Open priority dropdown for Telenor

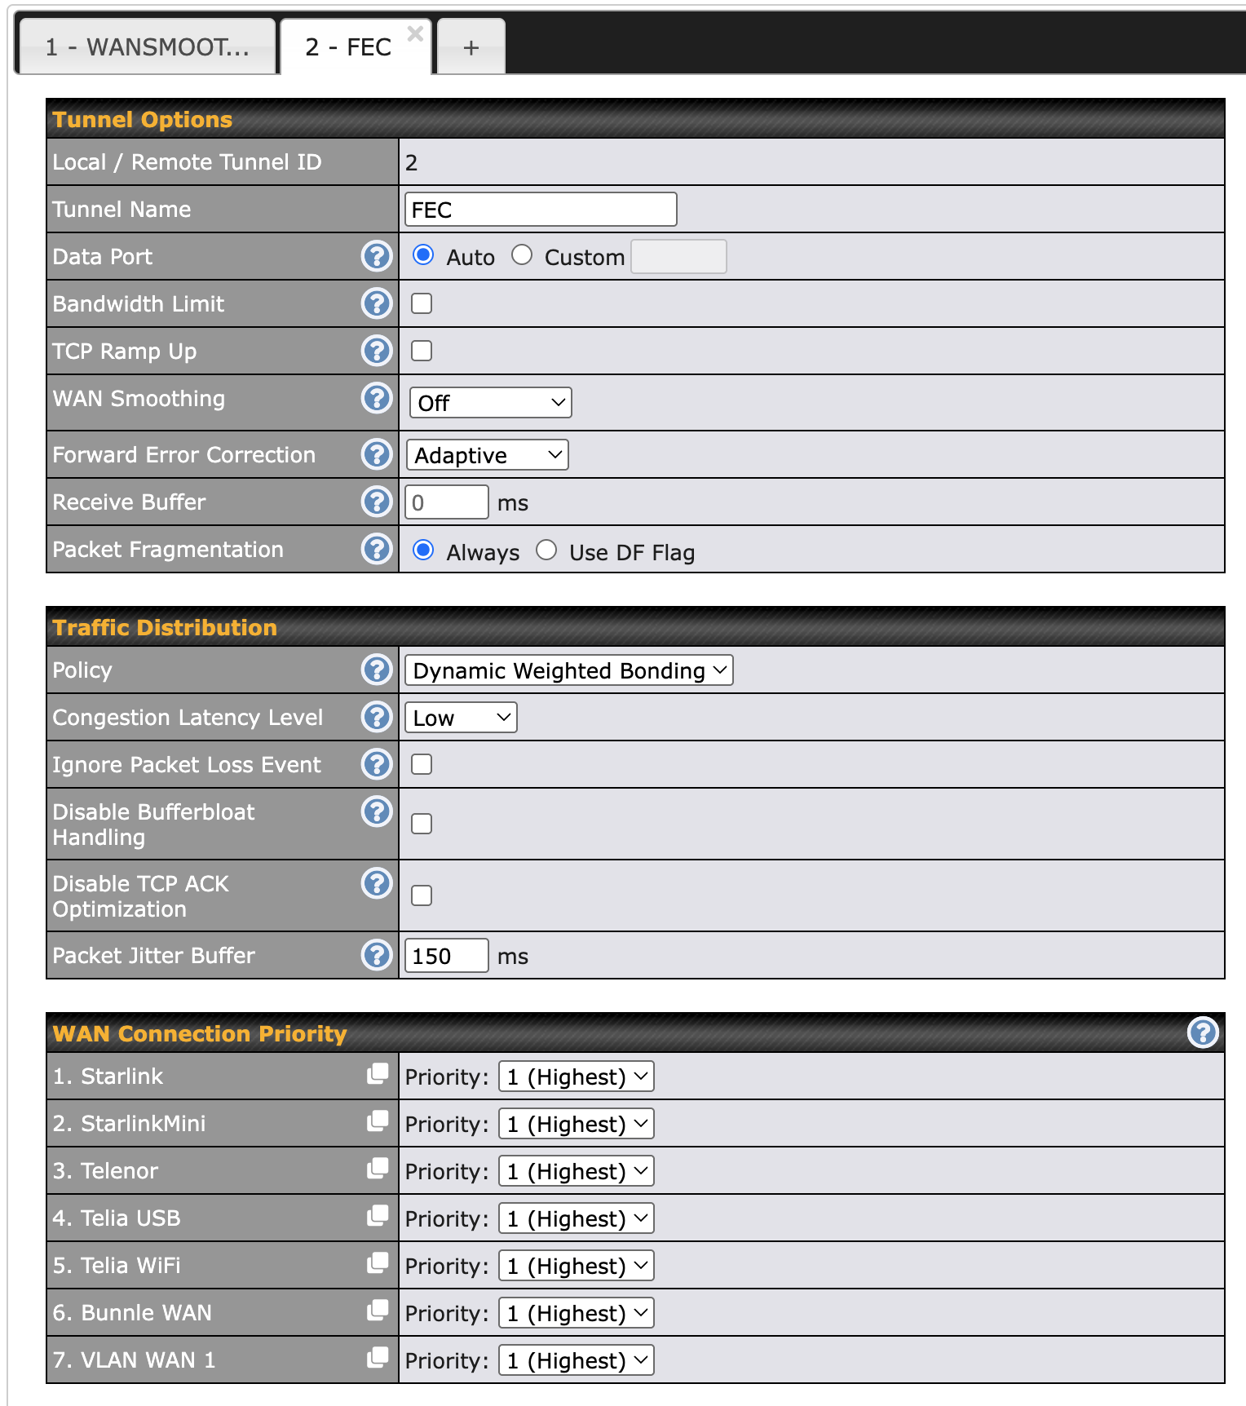tap(576, 1171)
